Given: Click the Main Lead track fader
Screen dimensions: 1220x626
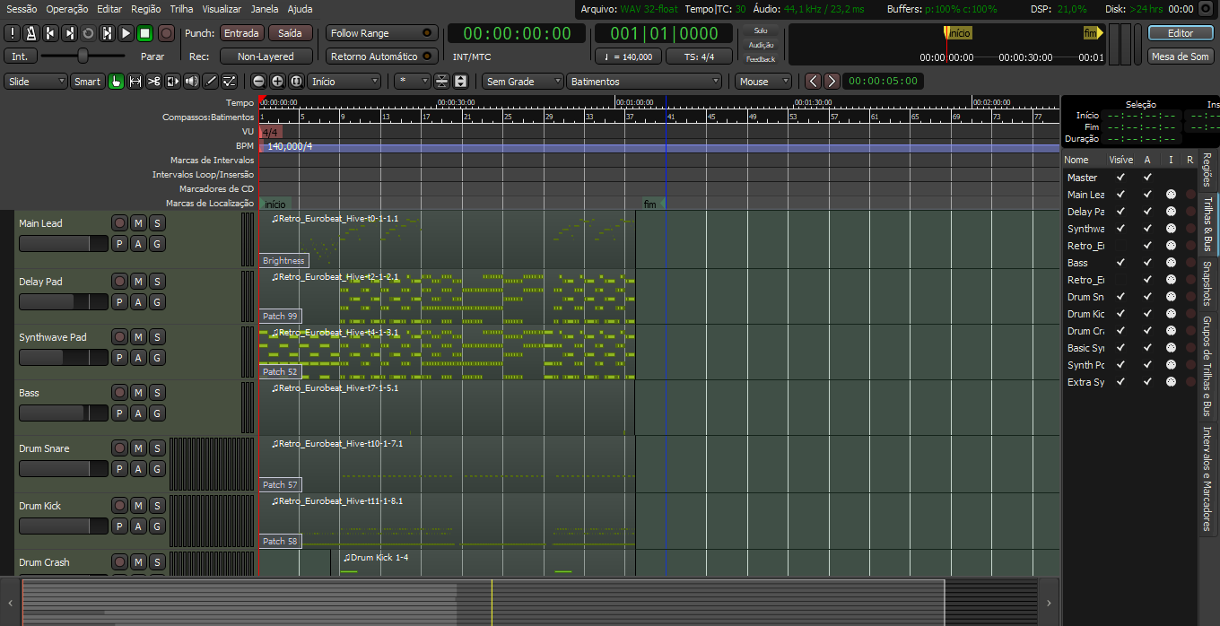Looking at the screenshot, I should 63,244.
